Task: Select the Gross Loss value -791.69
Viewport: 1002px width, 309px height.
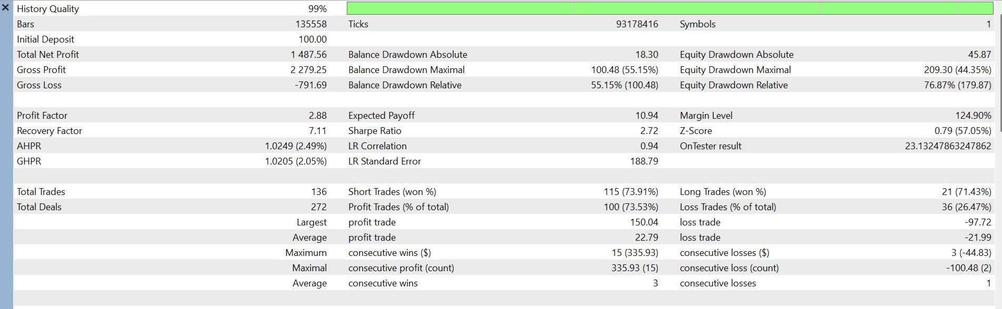Action: (310, 85)
